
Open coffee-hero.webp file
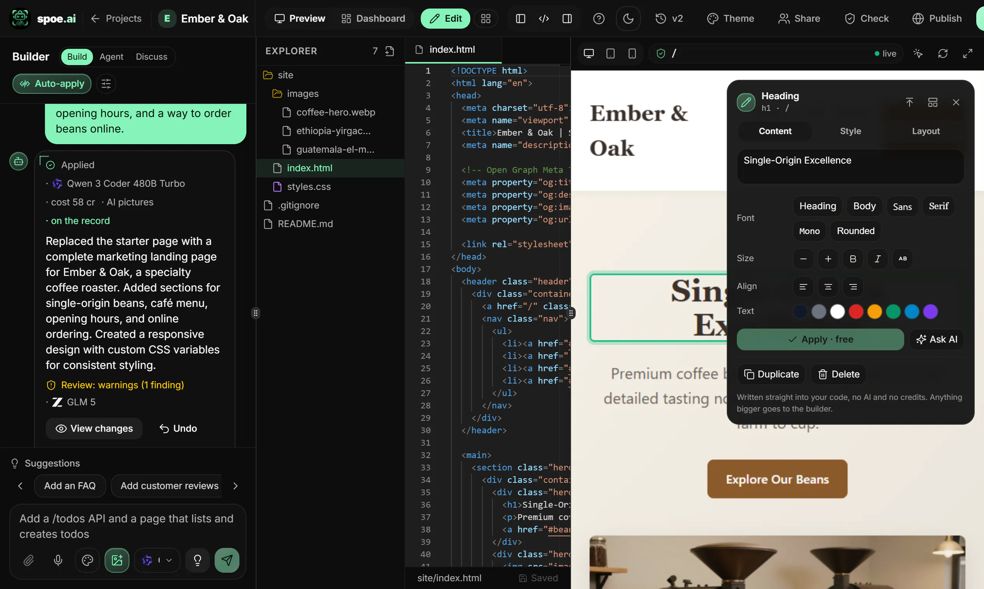330,112
